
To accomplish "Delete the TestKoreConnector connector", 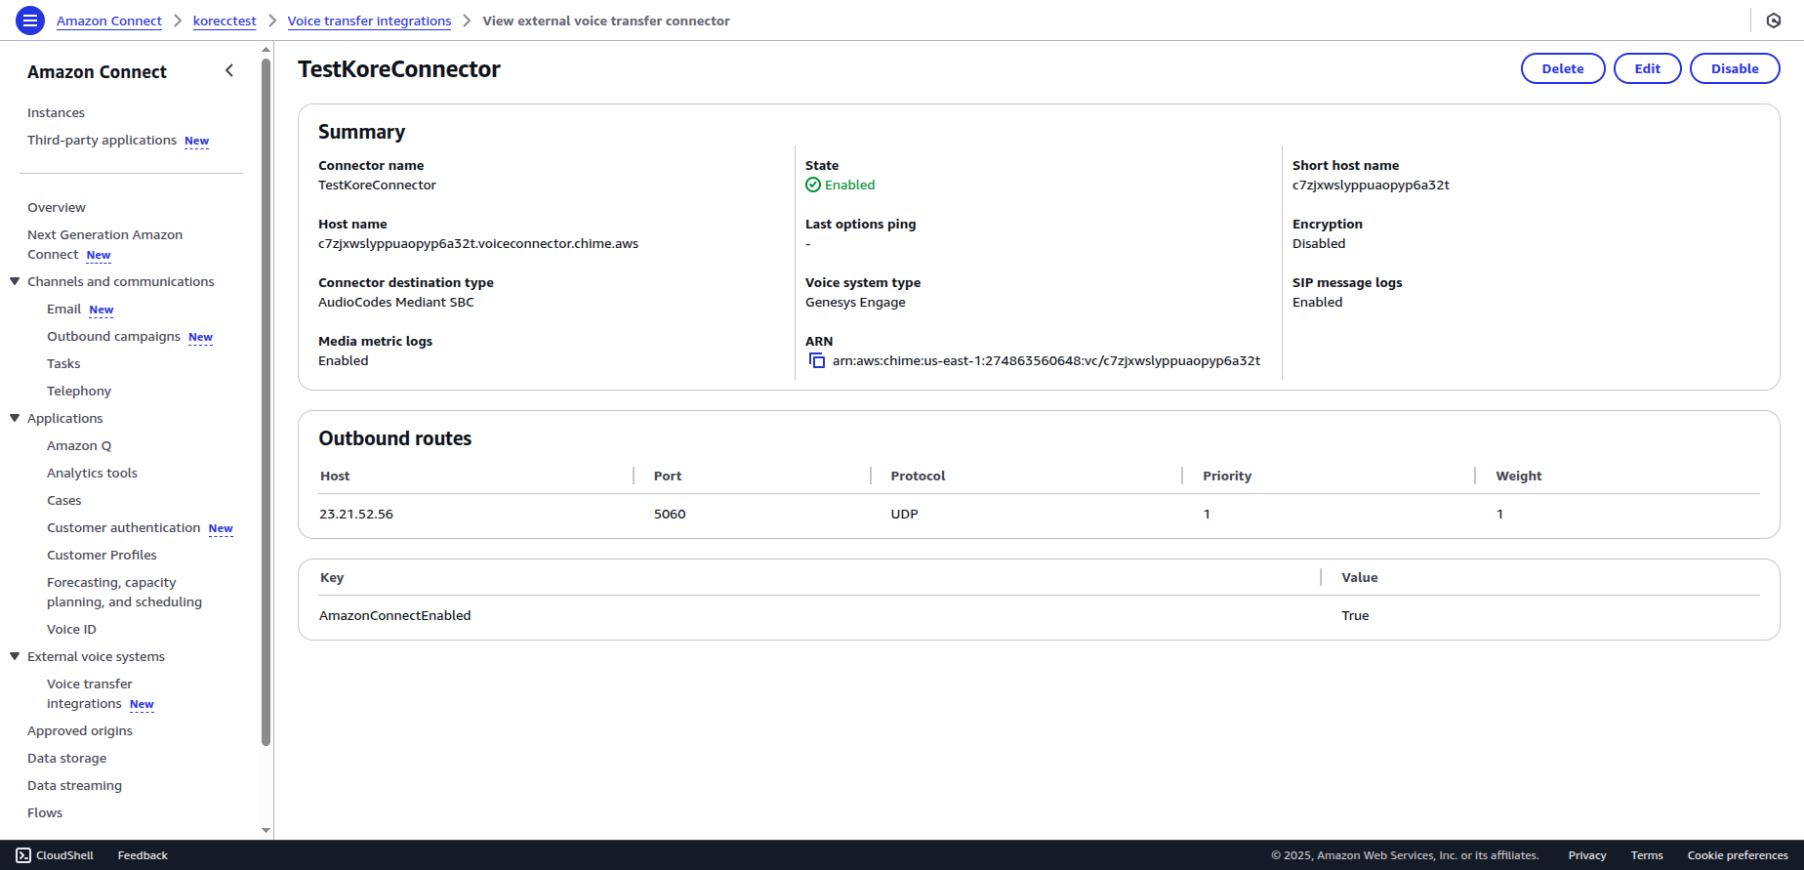I will [1562, 68].
